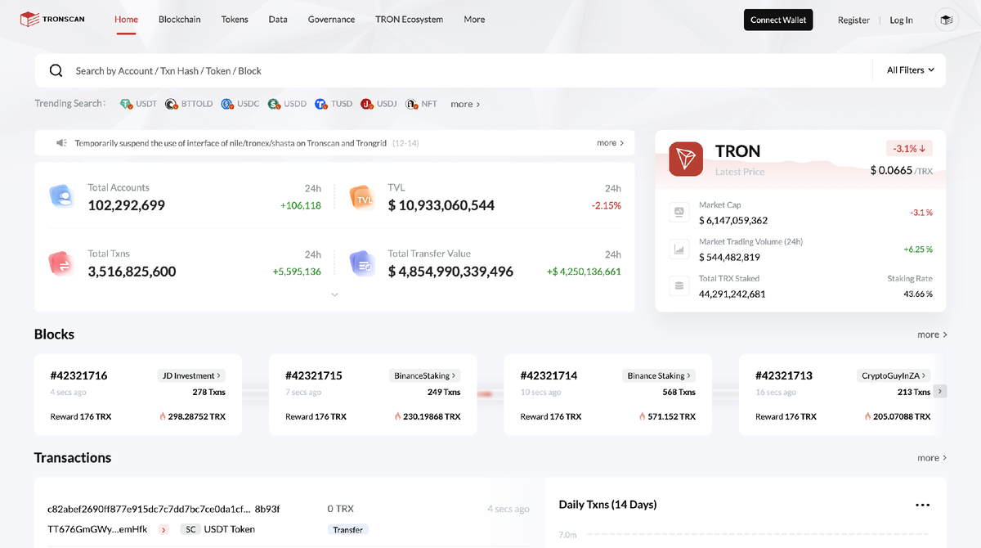Open the Blockchain menu

click(x=179, y=20)
